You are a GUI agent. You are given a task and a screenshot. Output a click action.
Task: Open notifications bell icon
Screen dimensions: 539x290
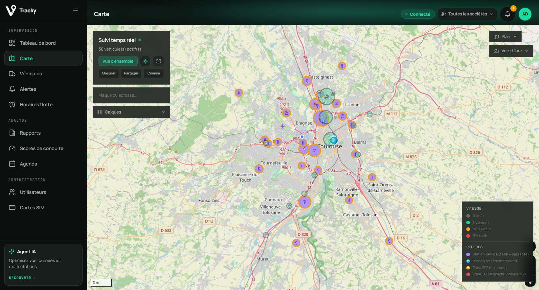point(507,14)
